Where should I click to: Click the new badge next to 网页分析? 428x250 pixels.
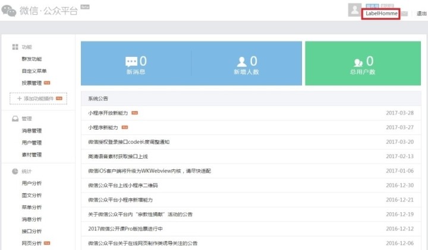[47, 243]
